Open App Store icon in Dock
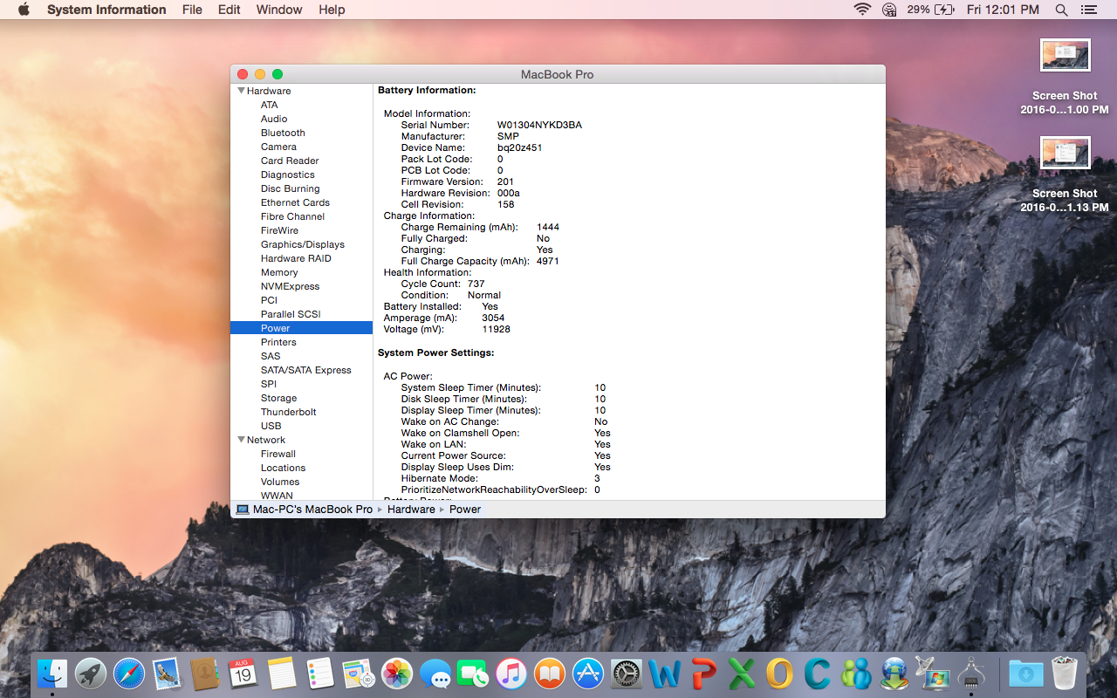The width and height of the screenshot is (1117, 698). point(588,674)
